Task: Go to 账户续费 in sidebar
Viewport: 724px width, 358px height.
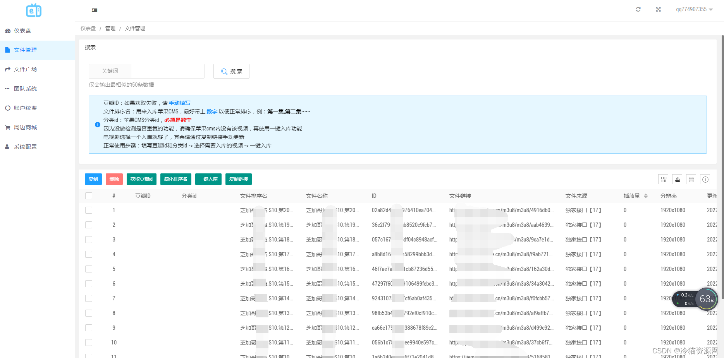Action: (37, 108)
